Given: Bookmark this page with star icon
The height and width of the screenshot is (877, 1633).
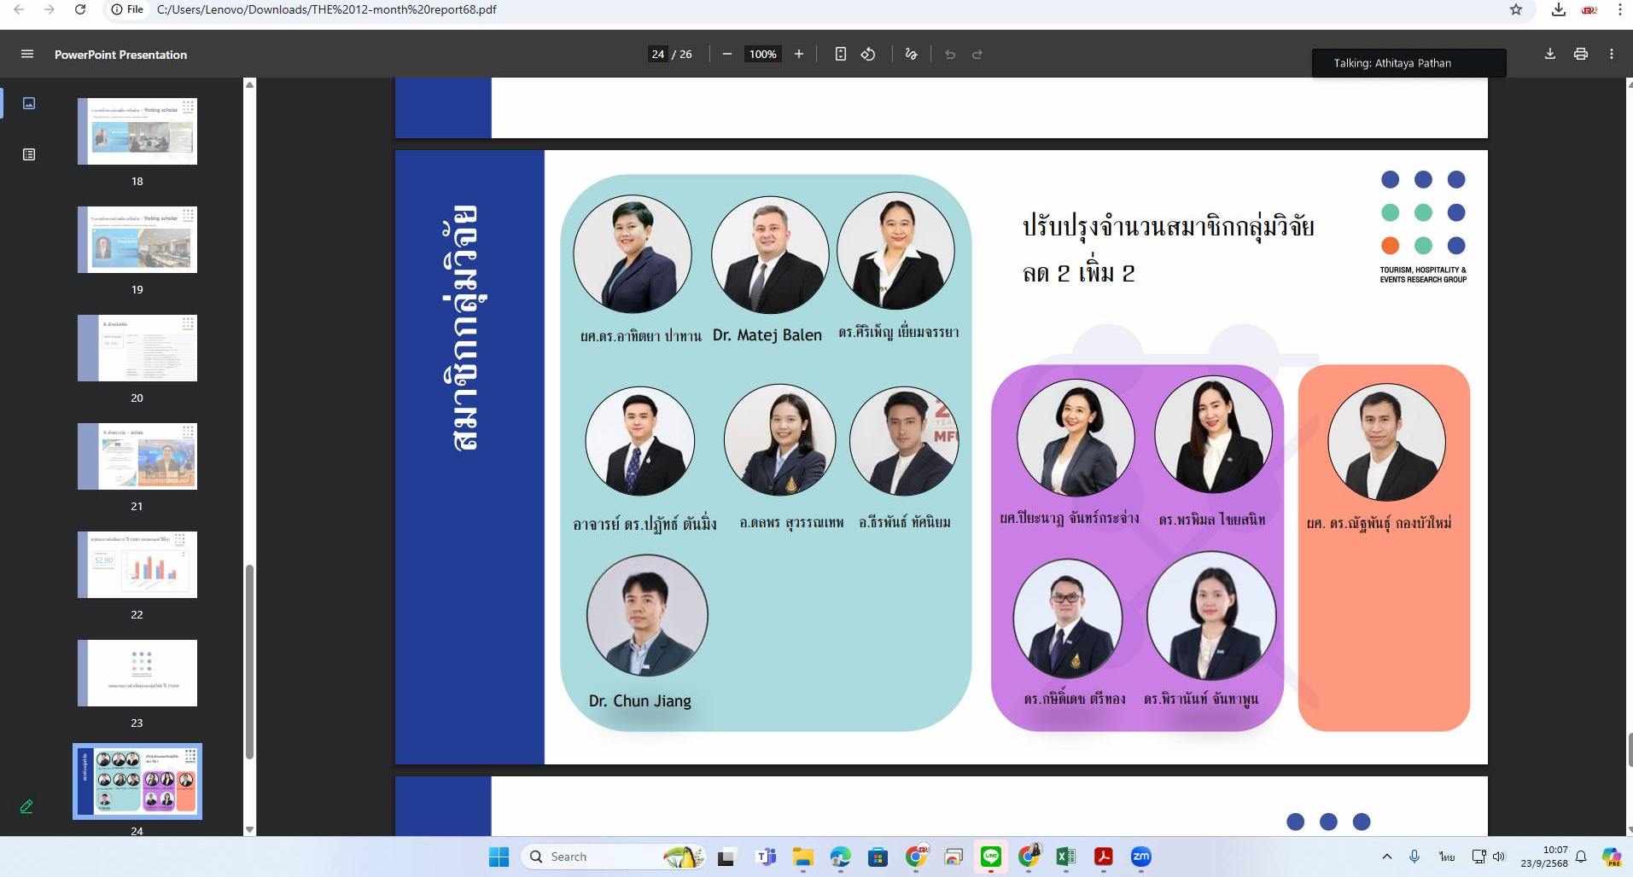Looking at the screenshot, I should point(1516,9).
